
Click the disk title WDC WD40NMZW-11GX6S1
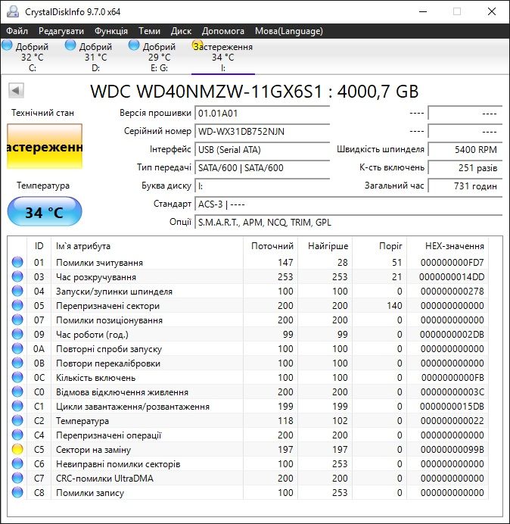pyautogui.click(x=206, y=91)
